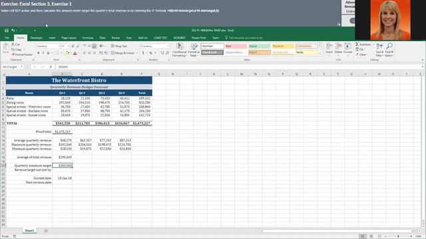The height and width of the screenshot is (239, 426).
Task: Expand the cell styles gallery
Action: [320, 54]
